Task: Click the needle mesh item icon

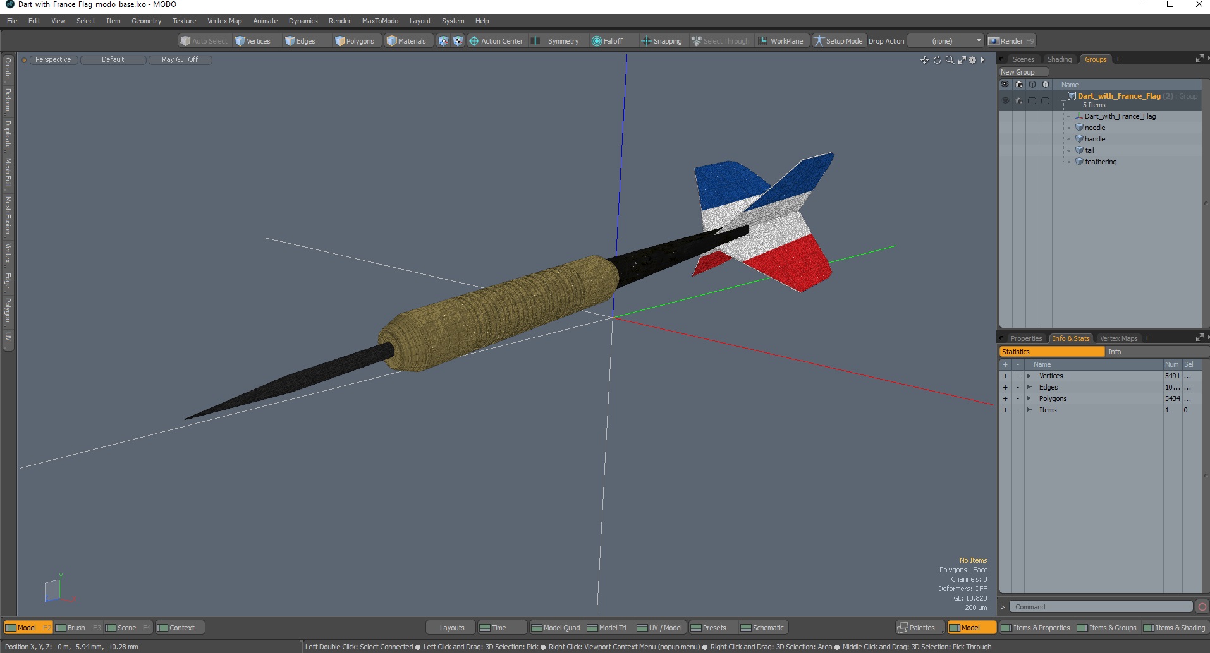Action: [1079, 128]
